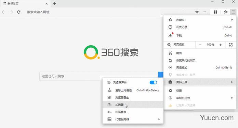Screen dimensions: 238x128
Task: Click the clock icon for history
Action: (170, 27)
